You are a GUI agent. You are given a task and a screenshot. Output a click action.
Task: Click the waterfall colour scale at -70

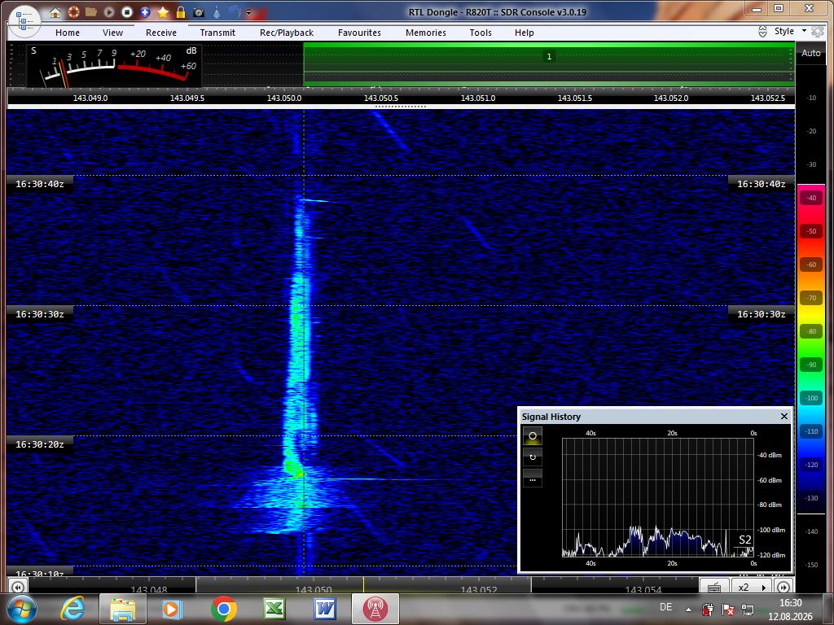coord(811,298)
